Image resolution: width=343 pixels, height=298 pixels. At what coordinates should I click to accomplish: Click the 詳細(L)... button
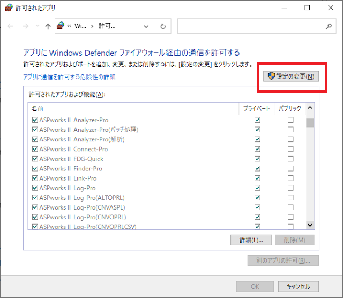(x=251, y=240)
